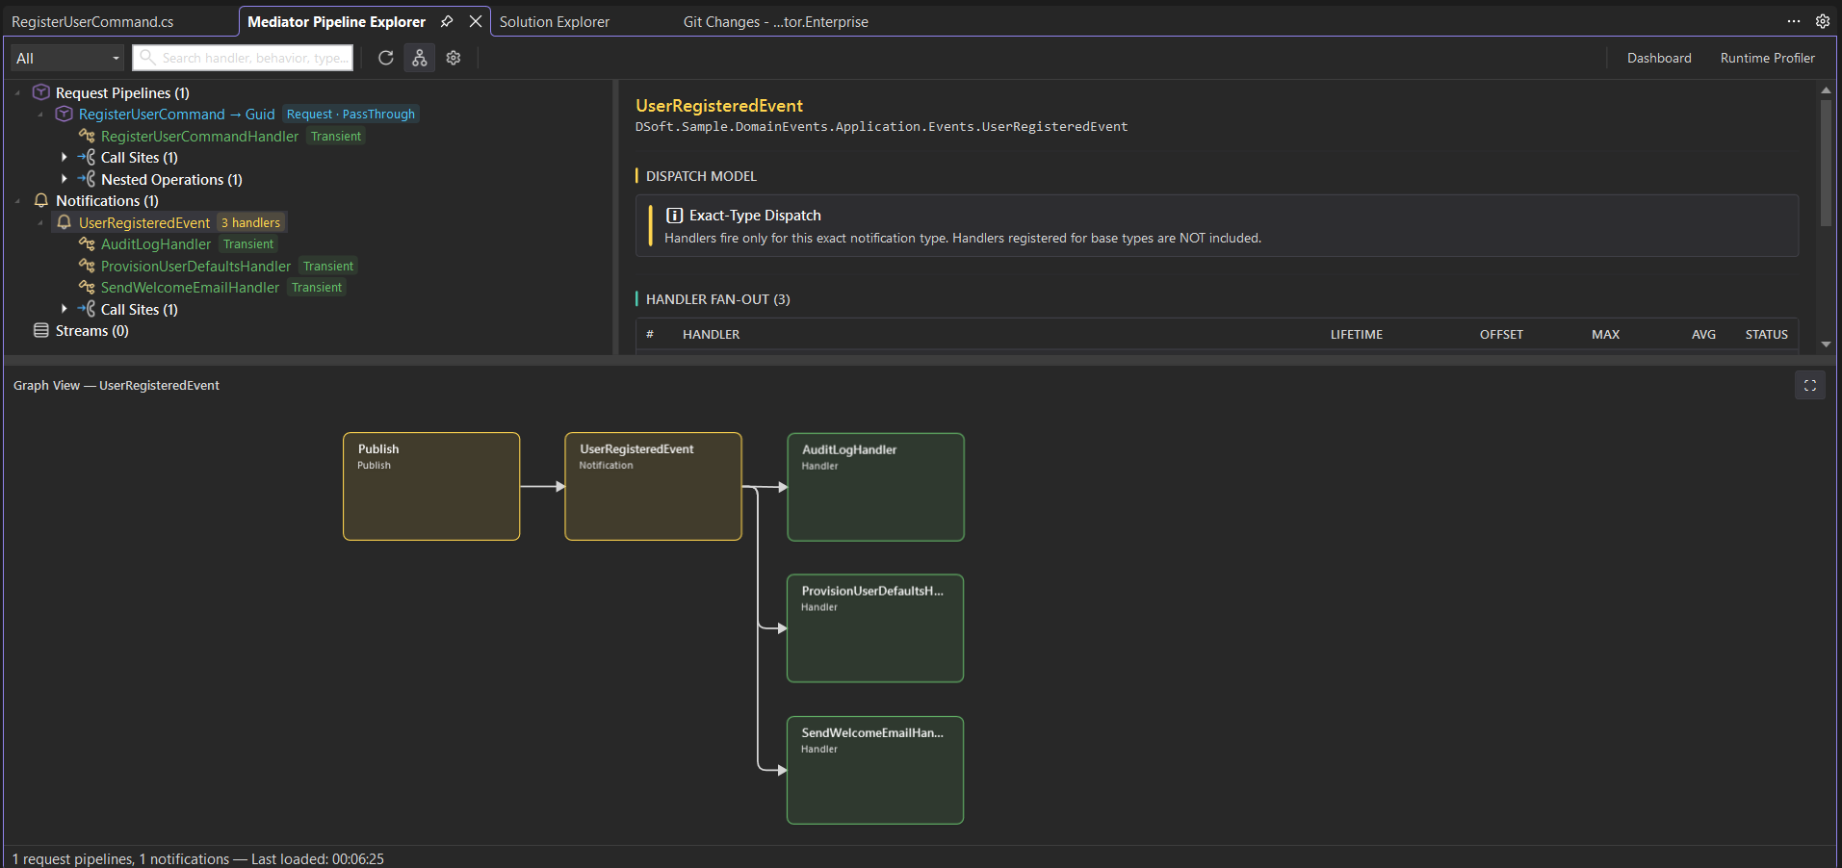
Task: Open the All filter dropdown
Action: point(68,58)
